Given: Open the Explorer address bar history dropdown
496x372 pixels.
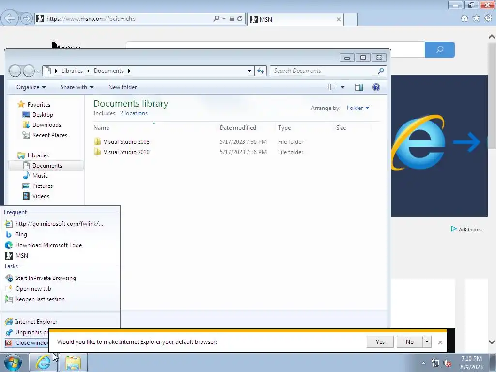Looking at the screenshot, I should click(249, 71).
